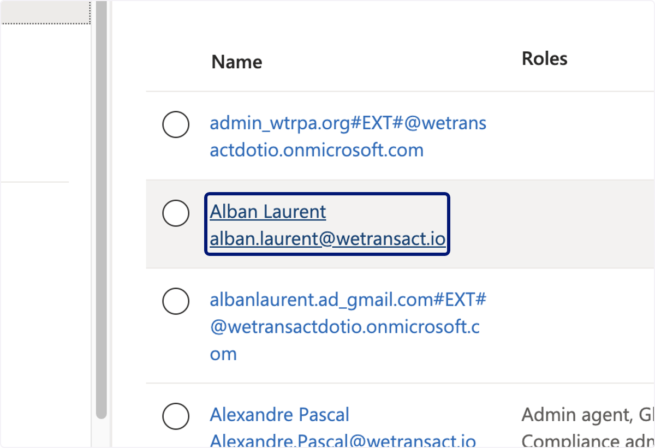Click the empty Roles cell in the admin_wtrpa row
Image resolution: width=655 pixels, height=448 pixels.
pos(579,136)
